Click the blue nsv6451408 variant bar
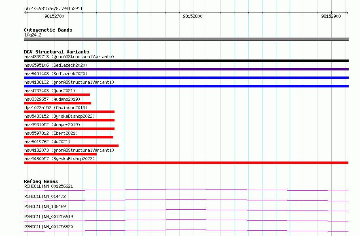 point(186,78)
